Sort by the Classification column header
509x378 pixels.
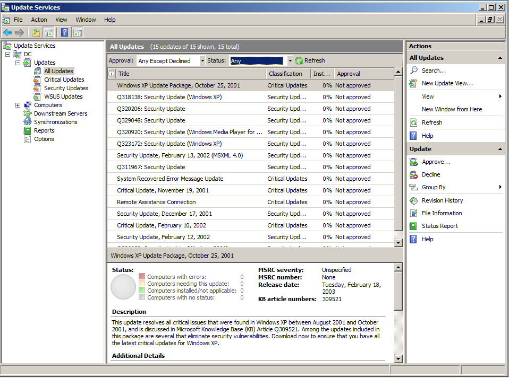point(289,74)
